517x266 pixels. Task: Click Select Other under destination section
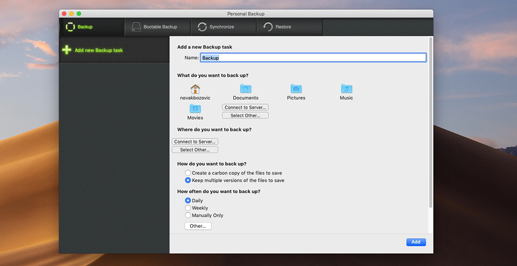(x=195, y=150)
